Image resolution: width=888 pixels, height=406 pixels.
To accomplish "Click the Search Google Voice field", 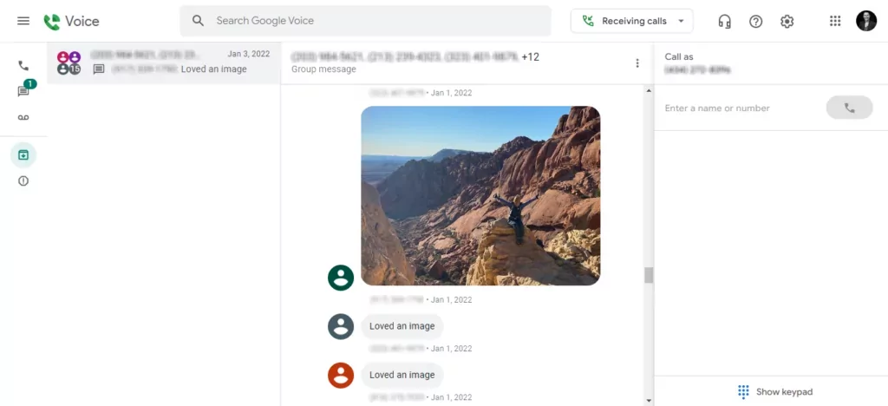I will [x=373, y=21].
